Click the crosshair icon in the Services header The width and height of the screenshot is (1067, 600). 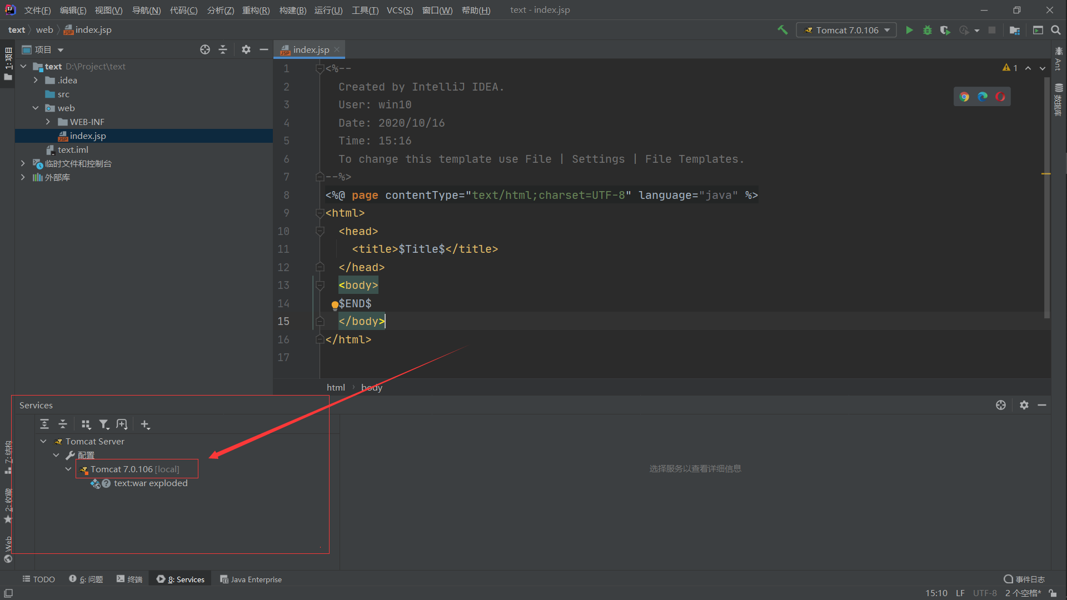(x=1001, y=405)
